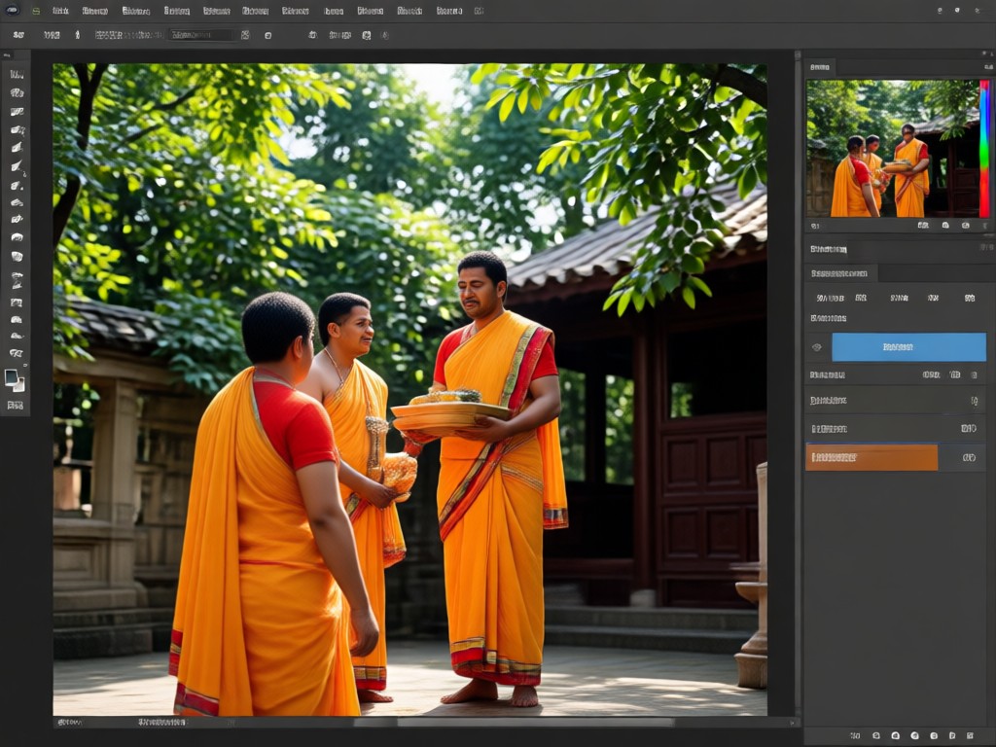Click the application logo icon in menu bar
Screen dimensions: 996x747
click(12, 10)
